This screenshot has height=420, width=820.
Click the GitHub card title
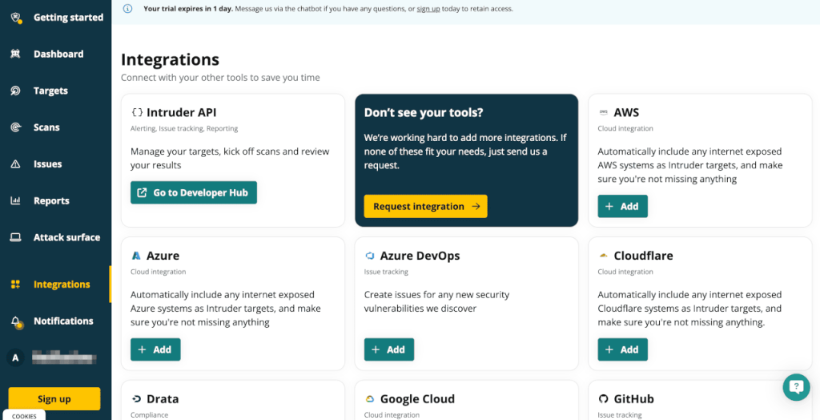click(x=634, y=399)
